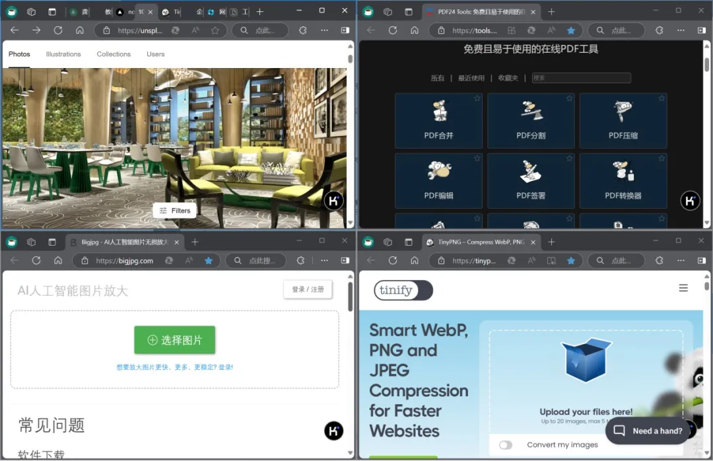Screen dimensions: 713x461
Task: Click the PDF合并 merge tool icon
Action: click(439, 112)
